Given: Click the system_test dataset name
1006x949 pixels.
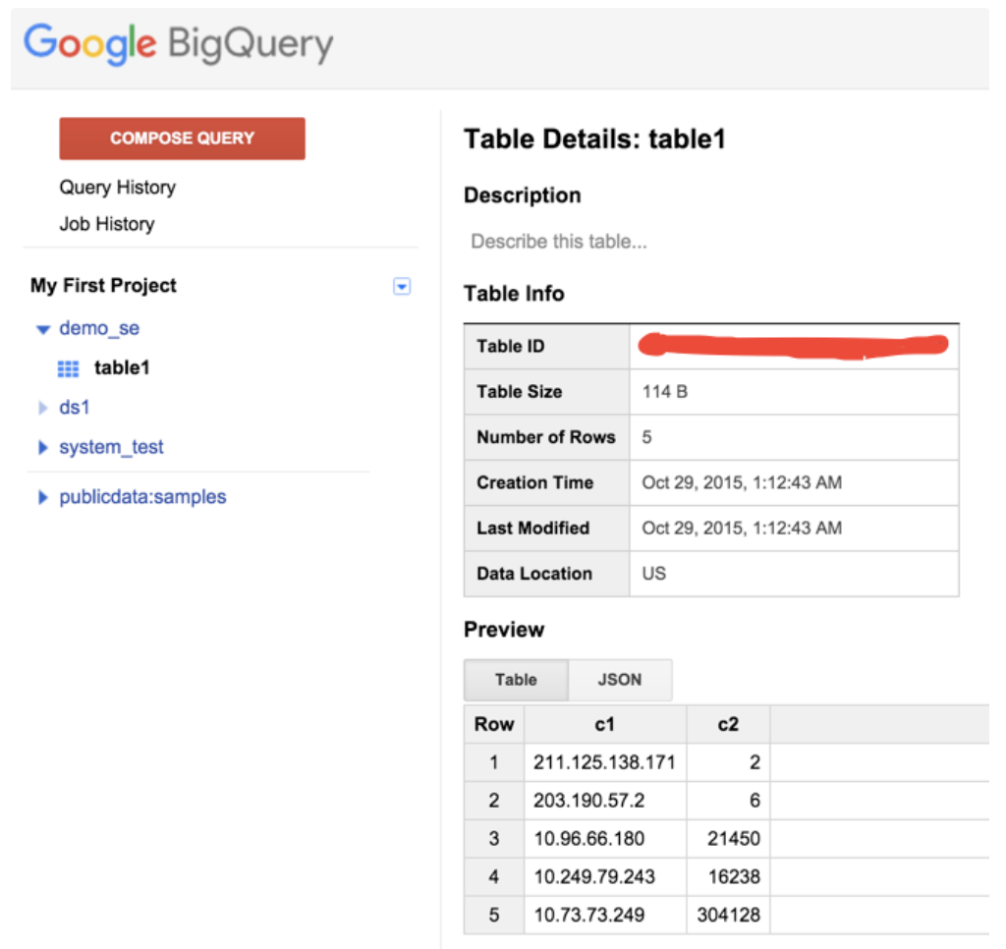Looking at the screenshot, I should [111, 447].
